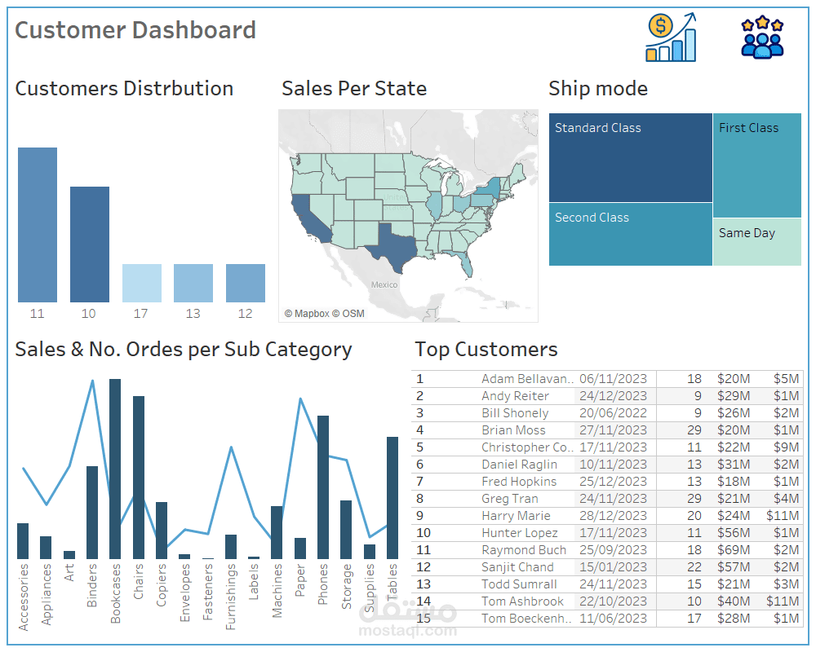The image size is (816, 652).
Task: Click the bar labeled 11 in Customers Distribution
Action: pos(38,225)
